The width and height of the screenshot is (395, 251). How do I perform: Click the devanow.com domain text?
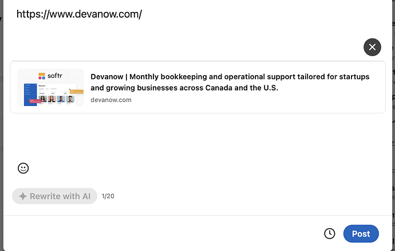tap(111, 100)
